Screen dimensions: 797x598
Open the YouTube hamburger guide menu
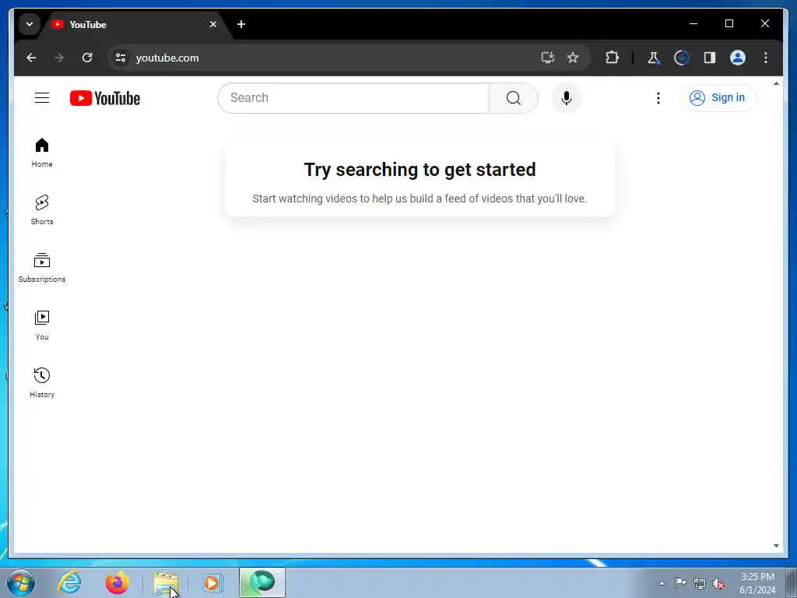coord(42,97)
